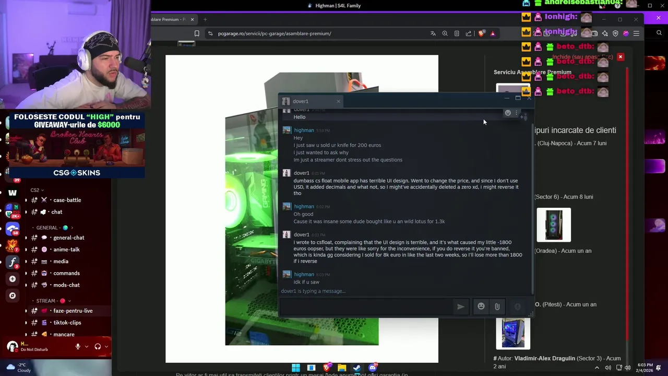Mute the Discord microphone
Viewport: 668px width, 376px height.
click(x=78, y=346)
